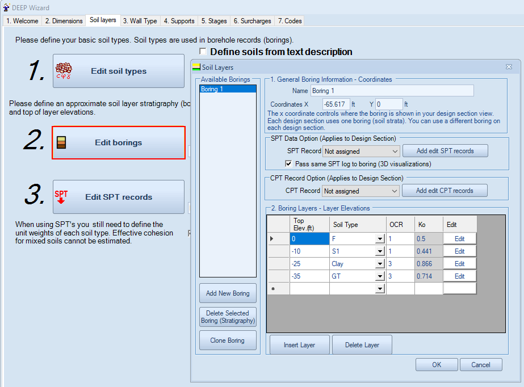Click the boring Name input field
This screenshot has width=524, height=387.
392,90
